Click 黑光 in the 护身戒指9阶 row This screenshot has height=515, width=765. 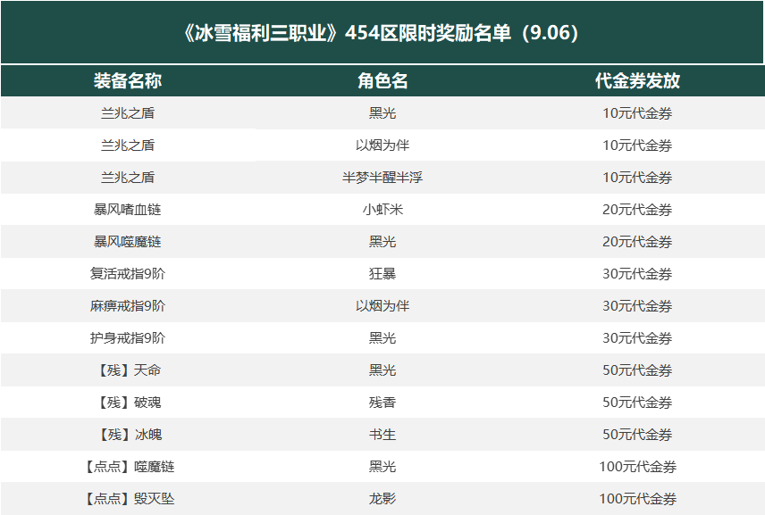tap(382, 338)
